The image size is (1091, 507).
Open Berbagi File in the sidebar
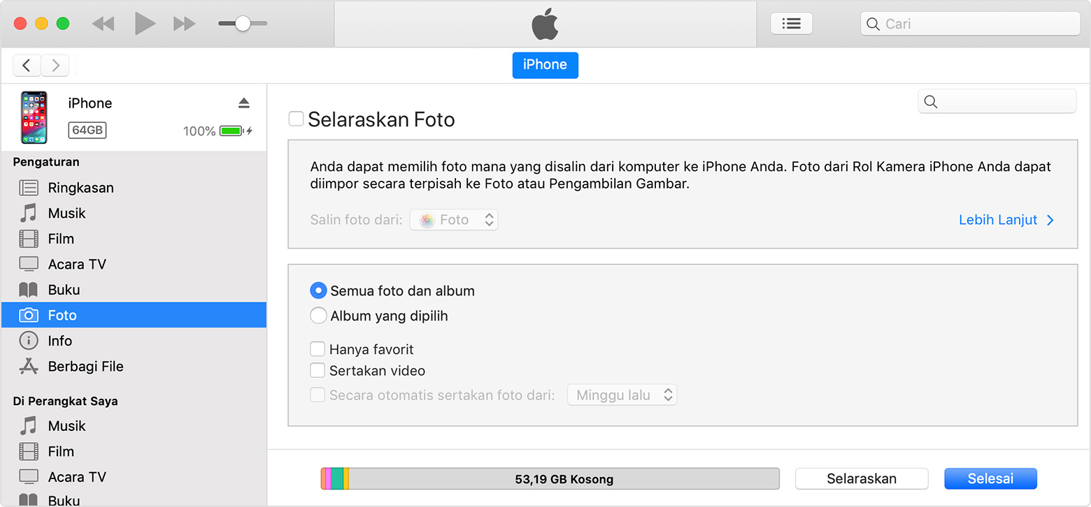point(134,366)
